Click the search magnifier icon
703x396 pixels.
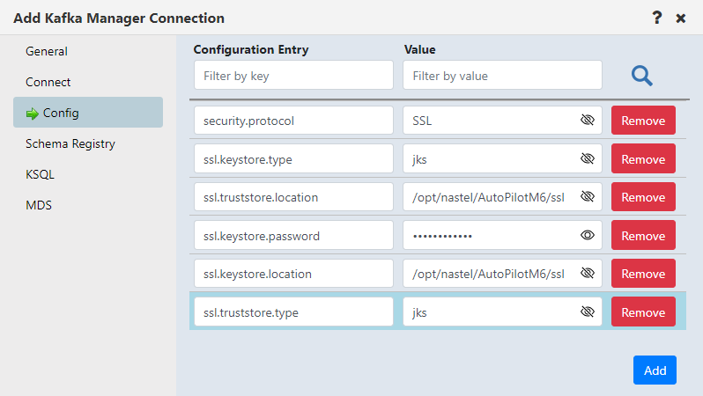point(642,76)
